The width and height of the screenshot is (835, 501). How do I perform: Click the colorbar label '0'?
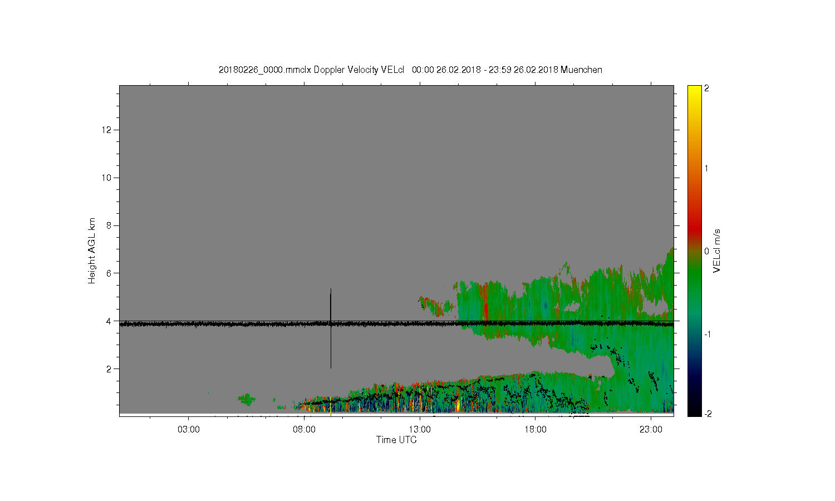pyautogui.click(x=706, y=251)
